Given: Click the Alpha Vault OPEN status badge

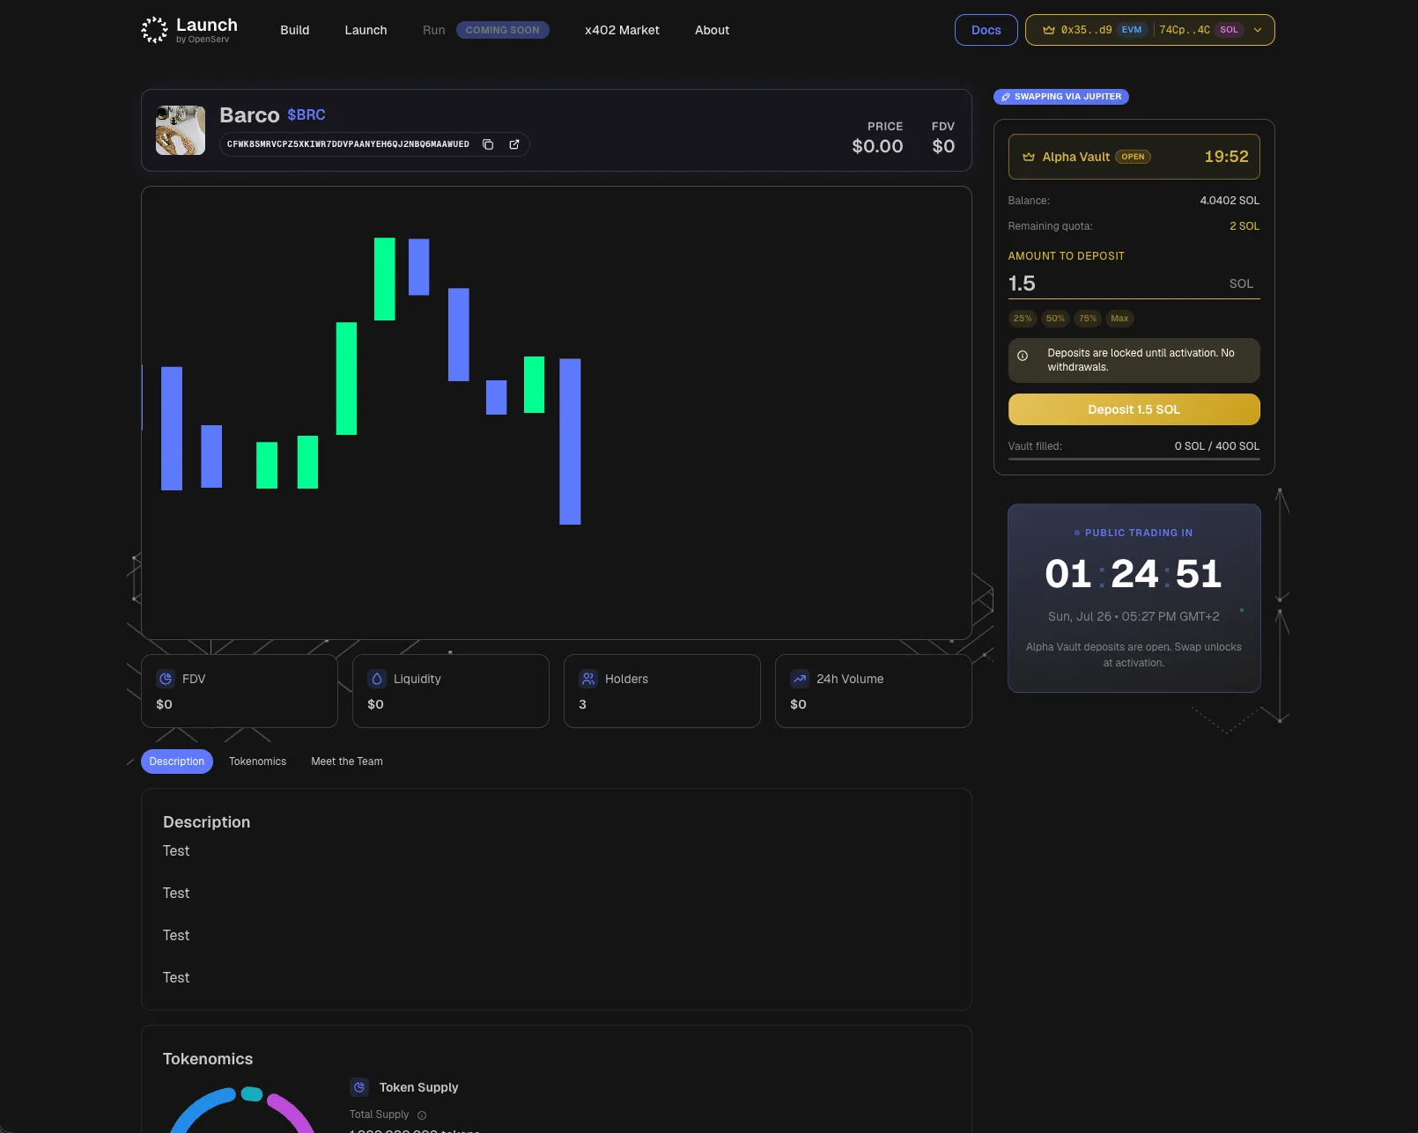Looking at the screenshot, I should click(1134, 157).
